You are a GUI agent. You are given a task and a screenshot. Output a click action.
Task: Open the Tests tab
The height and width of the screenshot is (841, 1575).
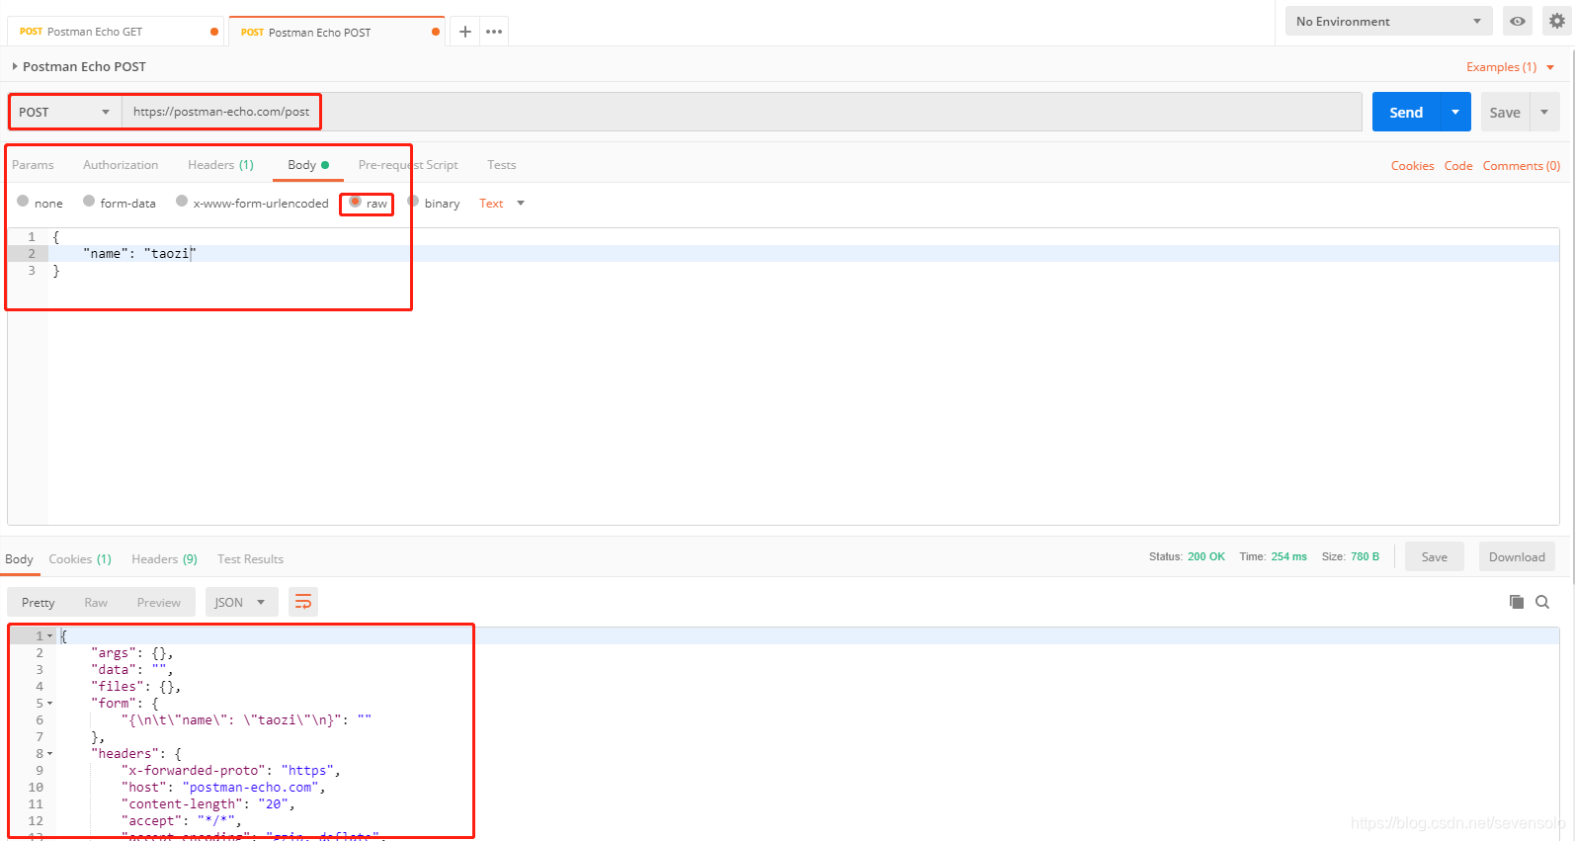(501, 165)
